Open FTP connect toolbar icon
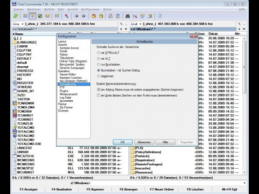259x194 pixels. click(x=111, y=16)
